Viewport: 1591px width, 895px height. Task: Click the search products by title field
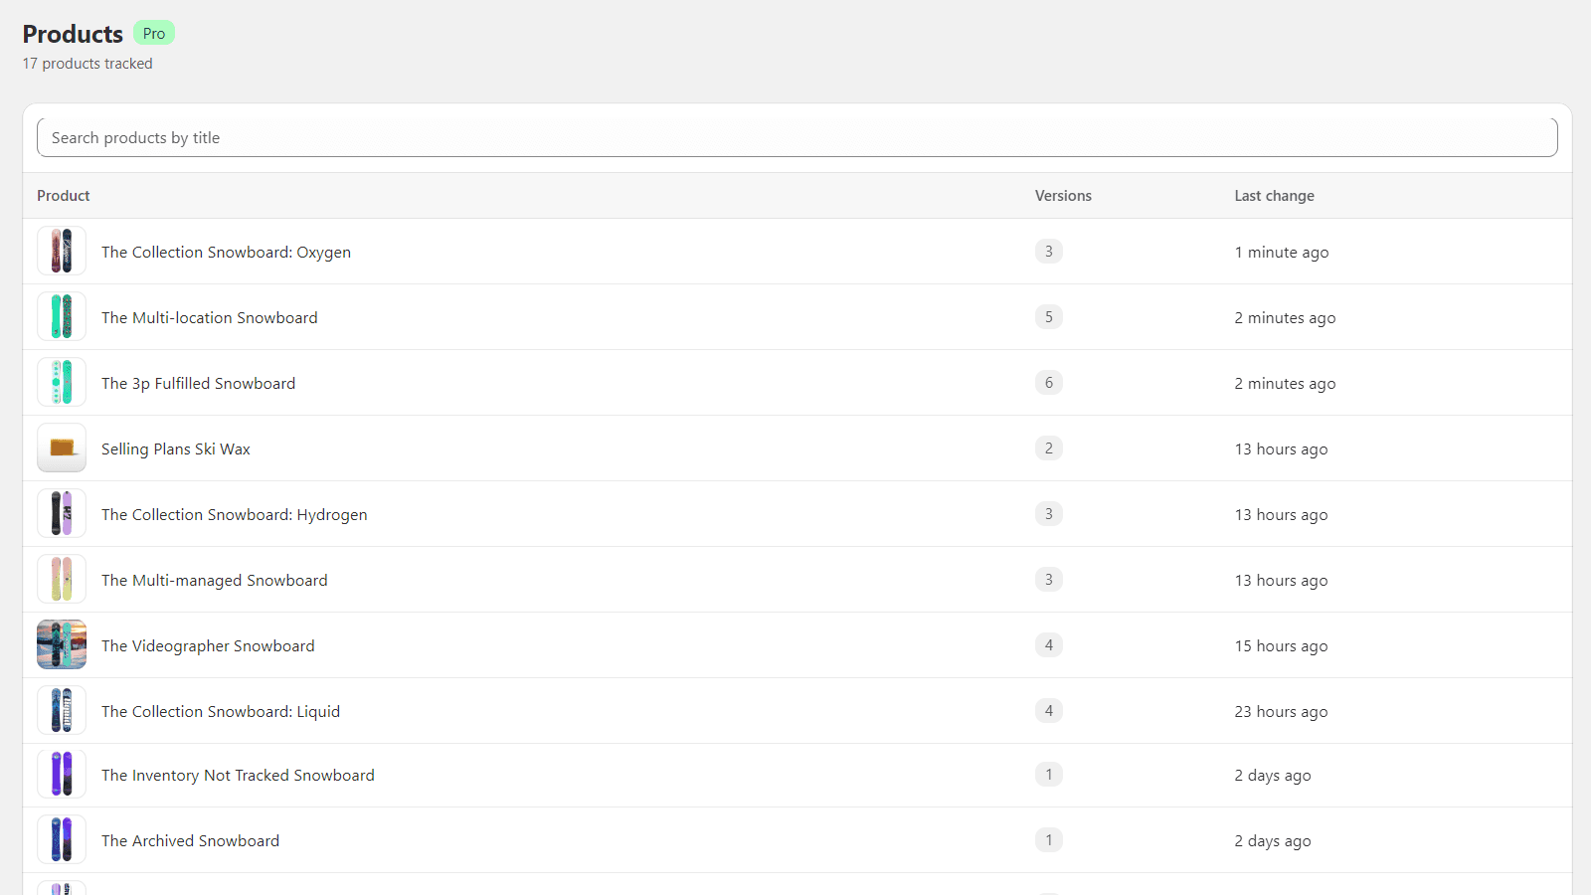pos(796,137)
